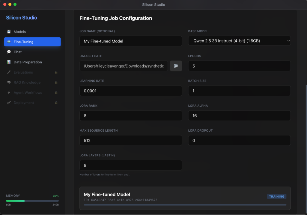Image resolution: width=307 pixels, height=215 pixels.
Task: Click the BASE MODEL field label
Action: point(198,31)
